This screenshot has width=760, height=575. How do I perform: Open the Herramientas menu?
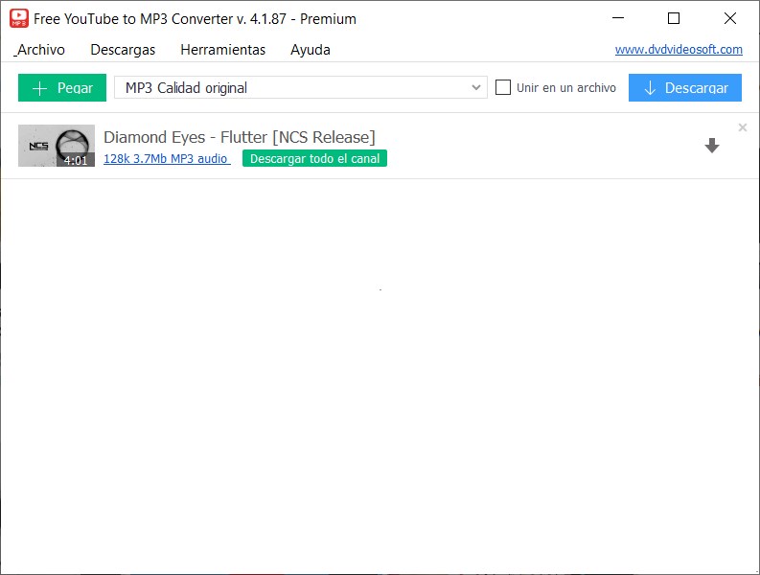pyautogui.click(x=223, y=50)
